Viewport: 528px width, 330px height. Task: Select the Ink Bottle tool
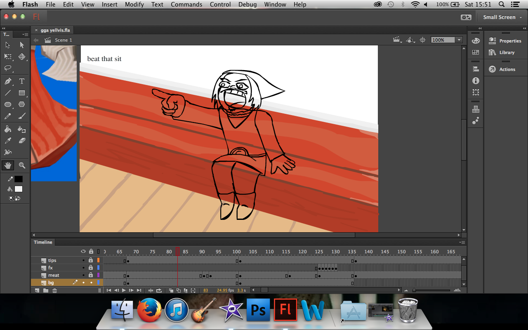click(22, 129)
